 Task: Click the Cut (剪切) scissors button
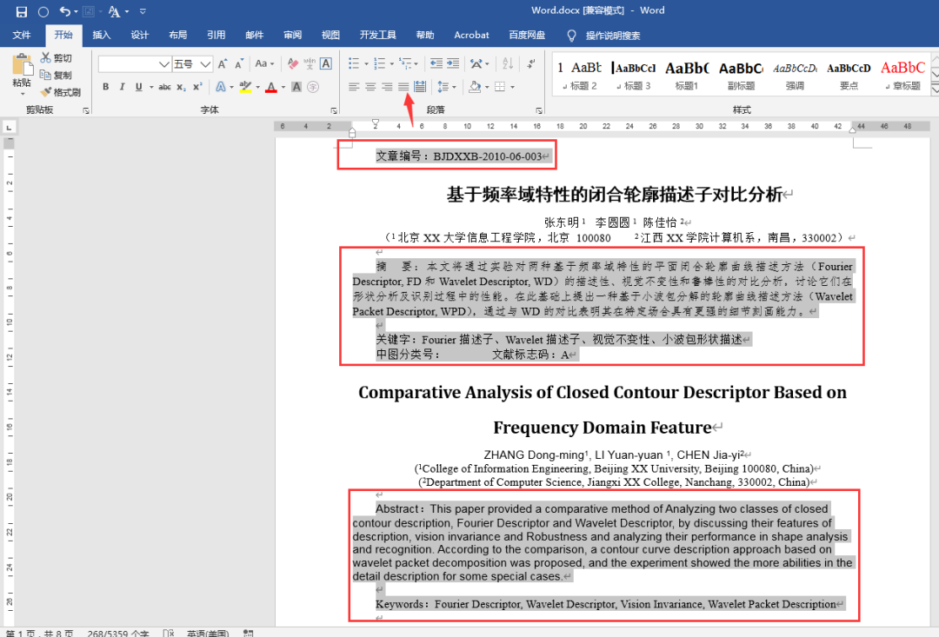tap(57, 58)
